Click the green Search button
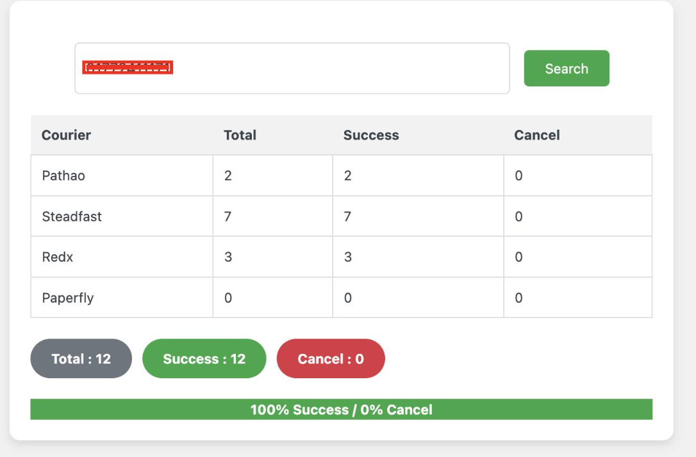This screenshot has height=457, width=696. pos(567,68)
